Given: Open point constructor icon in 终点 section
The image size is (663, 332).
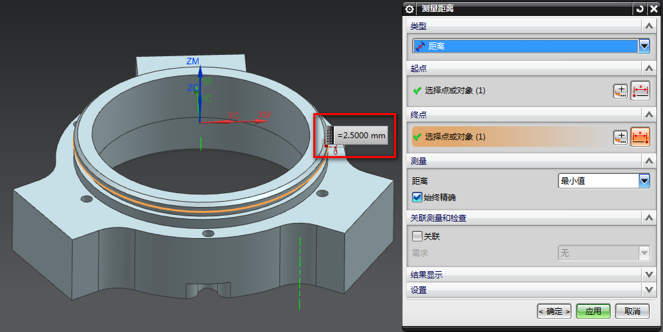Looking at the screenshot, I should click(620, 137).
